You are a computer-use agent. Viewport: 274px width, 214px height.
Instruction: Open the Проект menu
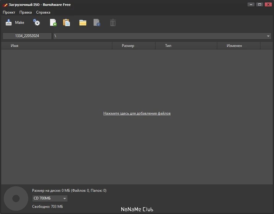click(9, 12)
